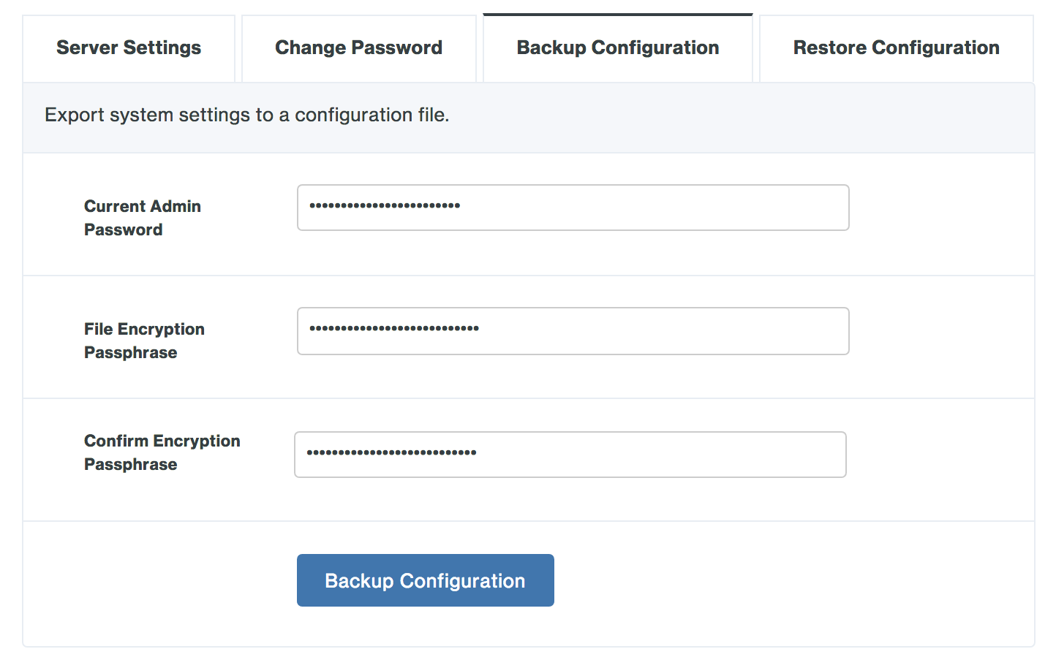The height and width of the screenshot is (668, 1056).
Task: Focus the File Encryption Passphrase field
Action: (573, 331)
